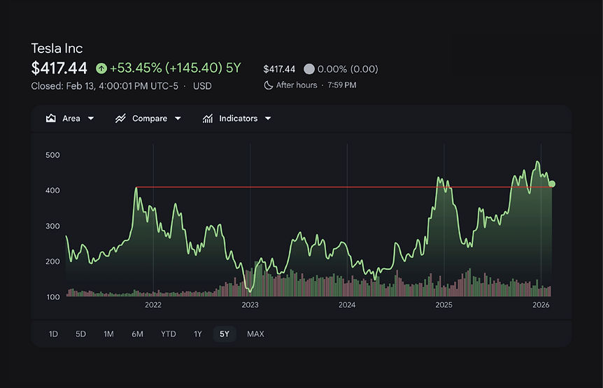Open the Indicators menu label
The image size is (603, 388).
(x=238, y=118)
